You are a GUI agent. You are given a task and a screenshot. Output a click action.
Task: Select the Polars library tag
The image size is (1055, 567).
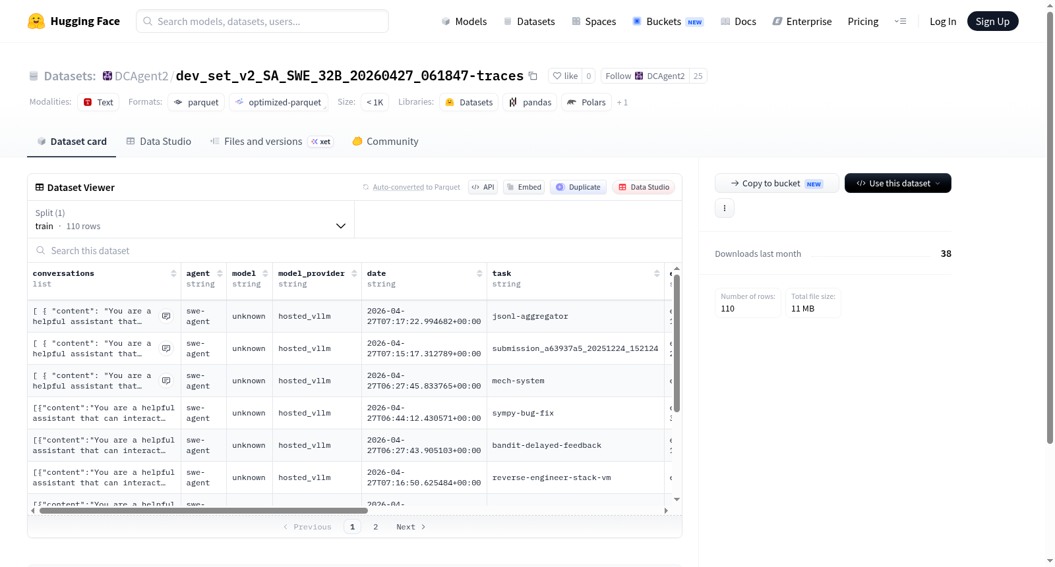(x=586, y=102)
